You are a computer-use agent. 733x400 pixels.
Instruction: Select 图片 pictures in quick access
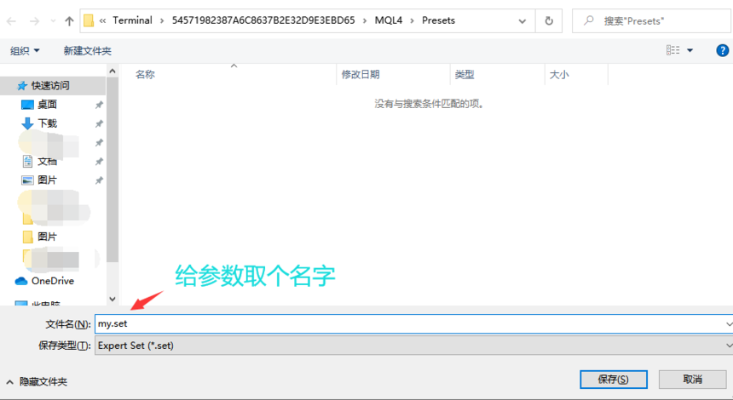click(47, 180)
